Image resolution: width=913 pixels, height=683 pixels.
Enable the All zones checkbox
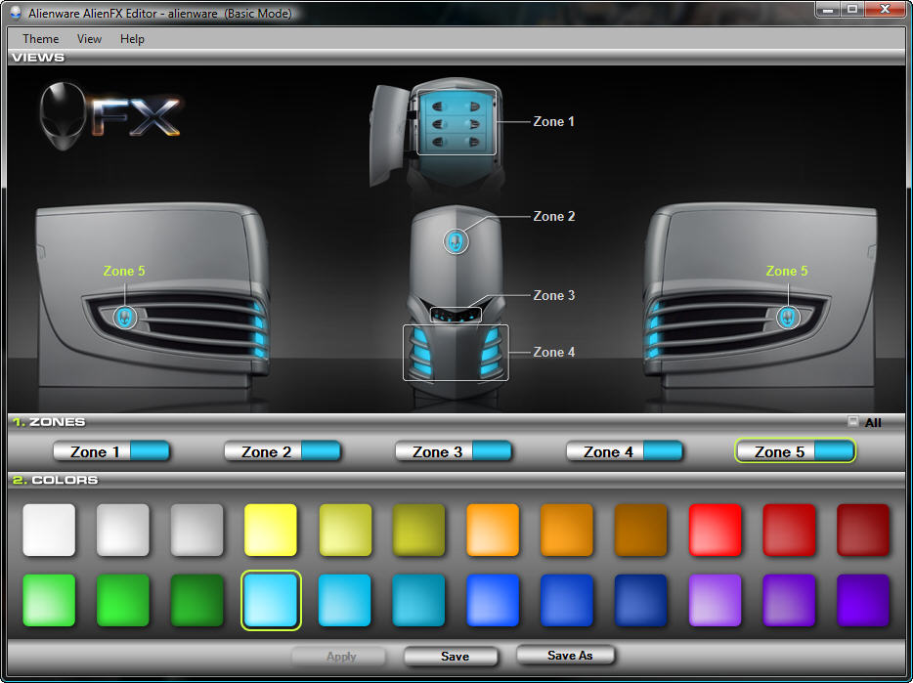(853, 422)
